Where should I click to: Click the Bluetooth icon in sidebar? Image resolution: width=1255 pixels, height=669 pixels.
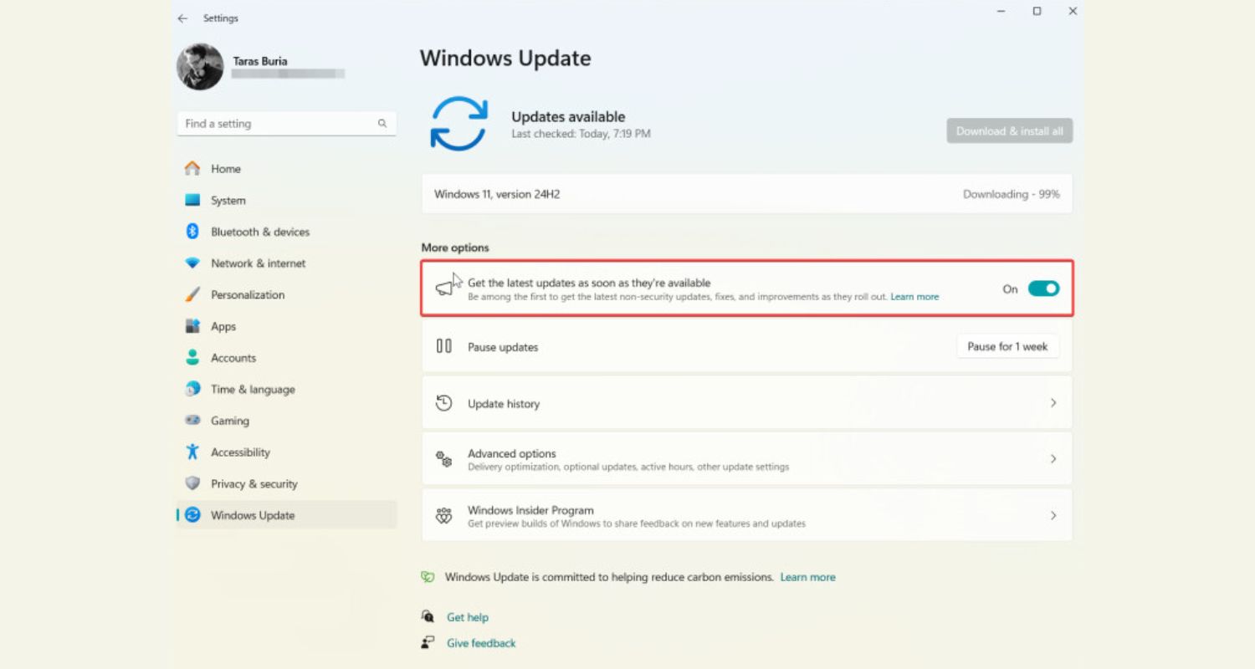point(192,232)
